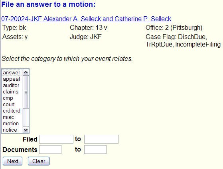223x169 pixels.
Task: Pick 'crditcrd' in the category list
Action: click(12, 111)
